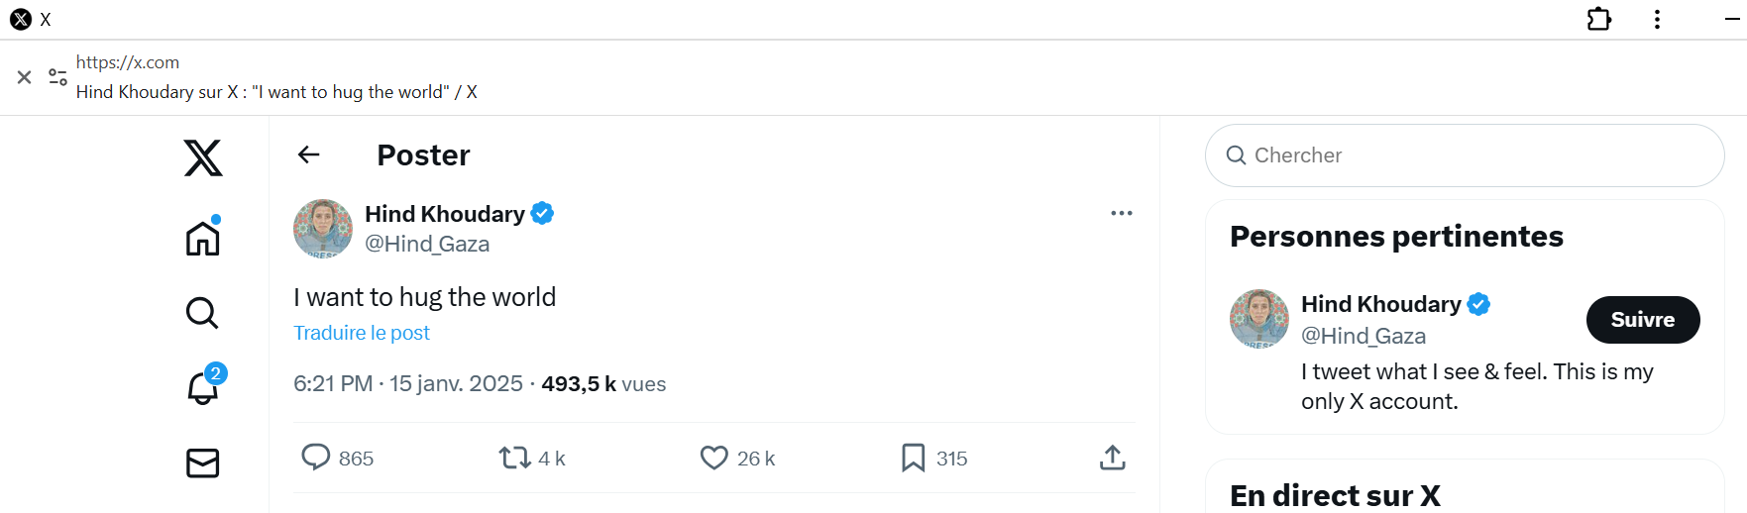This screenshot has width=1747, height=513.
Task: Click the X logo in sidebar
Action: click(203, 157)
